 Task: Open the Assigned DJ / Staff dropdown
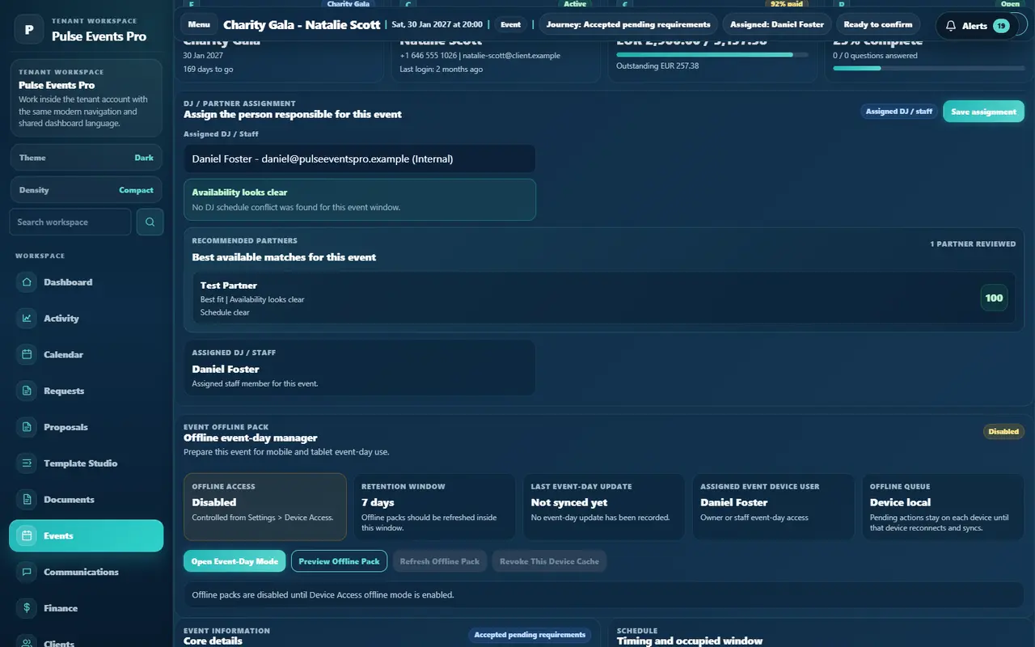(359, 159)
